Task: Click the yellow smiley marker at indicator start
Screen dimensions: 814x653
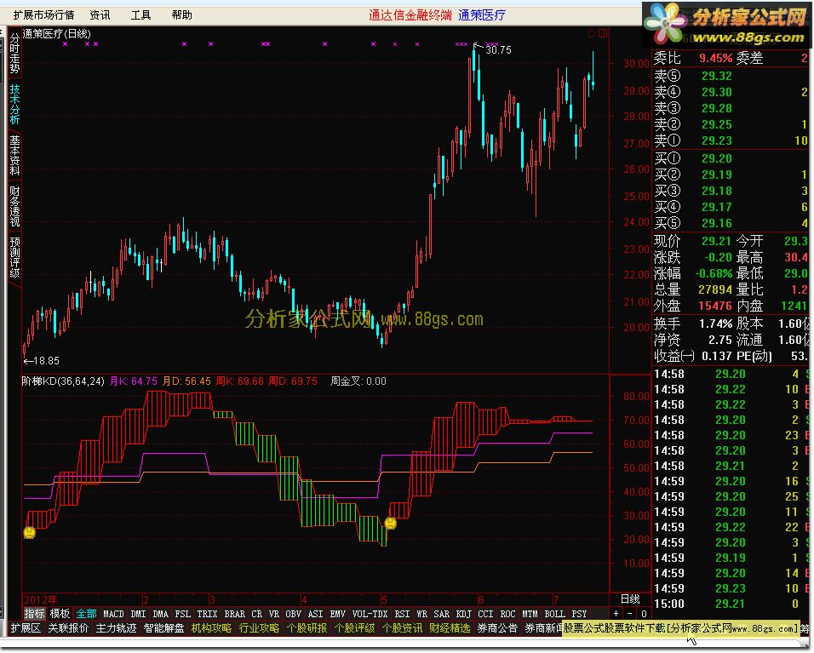Action: (30, 533)
